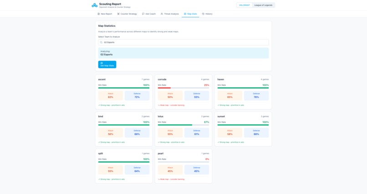Image resolution: width=367 pixels, height=194 pixels.
Task: Click the Get Map Stats button
Action: tap(107, 65)
